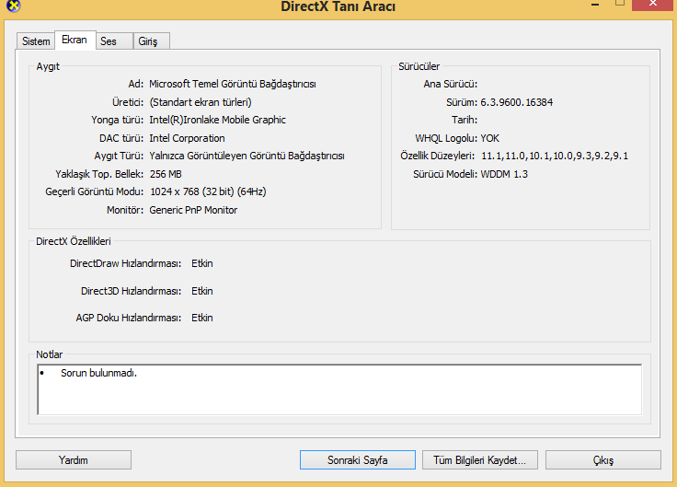This screenshot has width=677, height=487.
Task: Click the Yardım button
Action: (x=74, y=459)
